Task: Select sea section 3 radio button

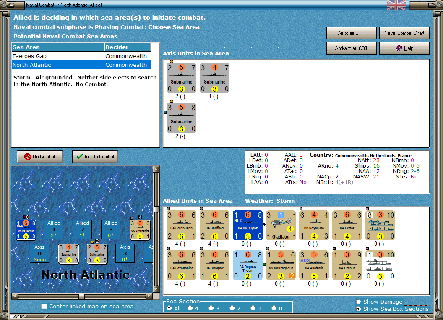Action: (211, 308)
